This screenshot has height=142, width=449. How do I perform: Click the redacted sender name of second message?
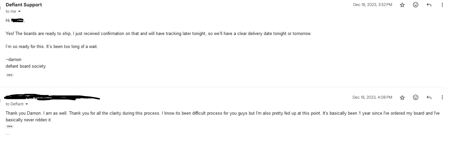[x=50, y=98]
